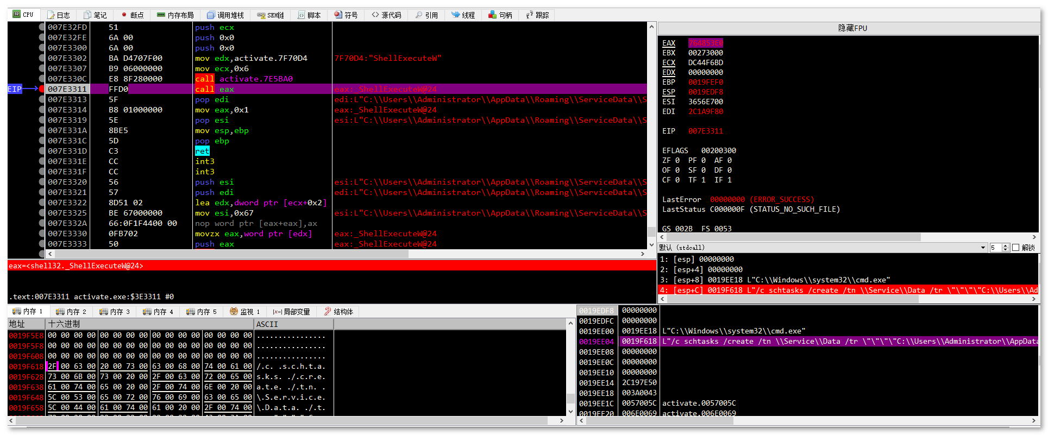Screen dimensions: 1048x435
Task: Open the 断点 breakpoints tab red dot icon
Action: tap(124, 15)
